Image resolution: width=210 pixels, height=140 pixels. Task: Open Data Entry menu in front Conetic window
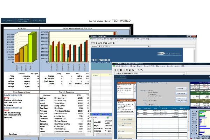point(125,66)
